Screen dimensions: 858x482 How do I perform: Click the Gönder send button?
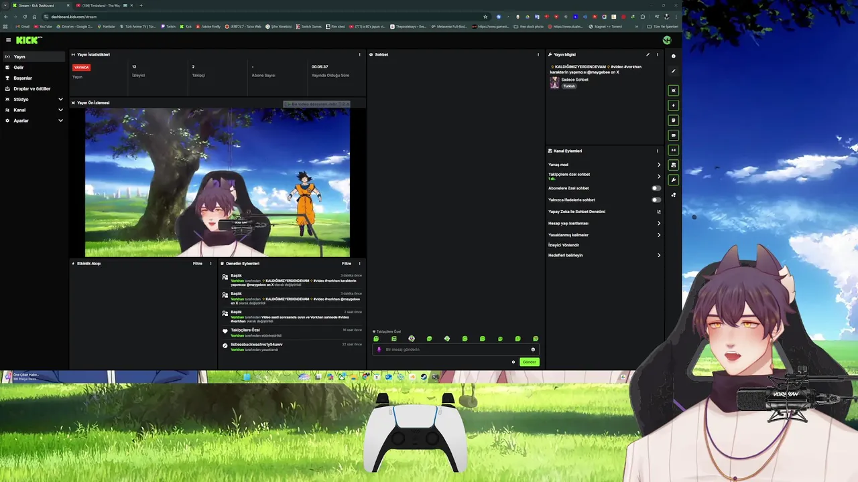coord(530,362)
